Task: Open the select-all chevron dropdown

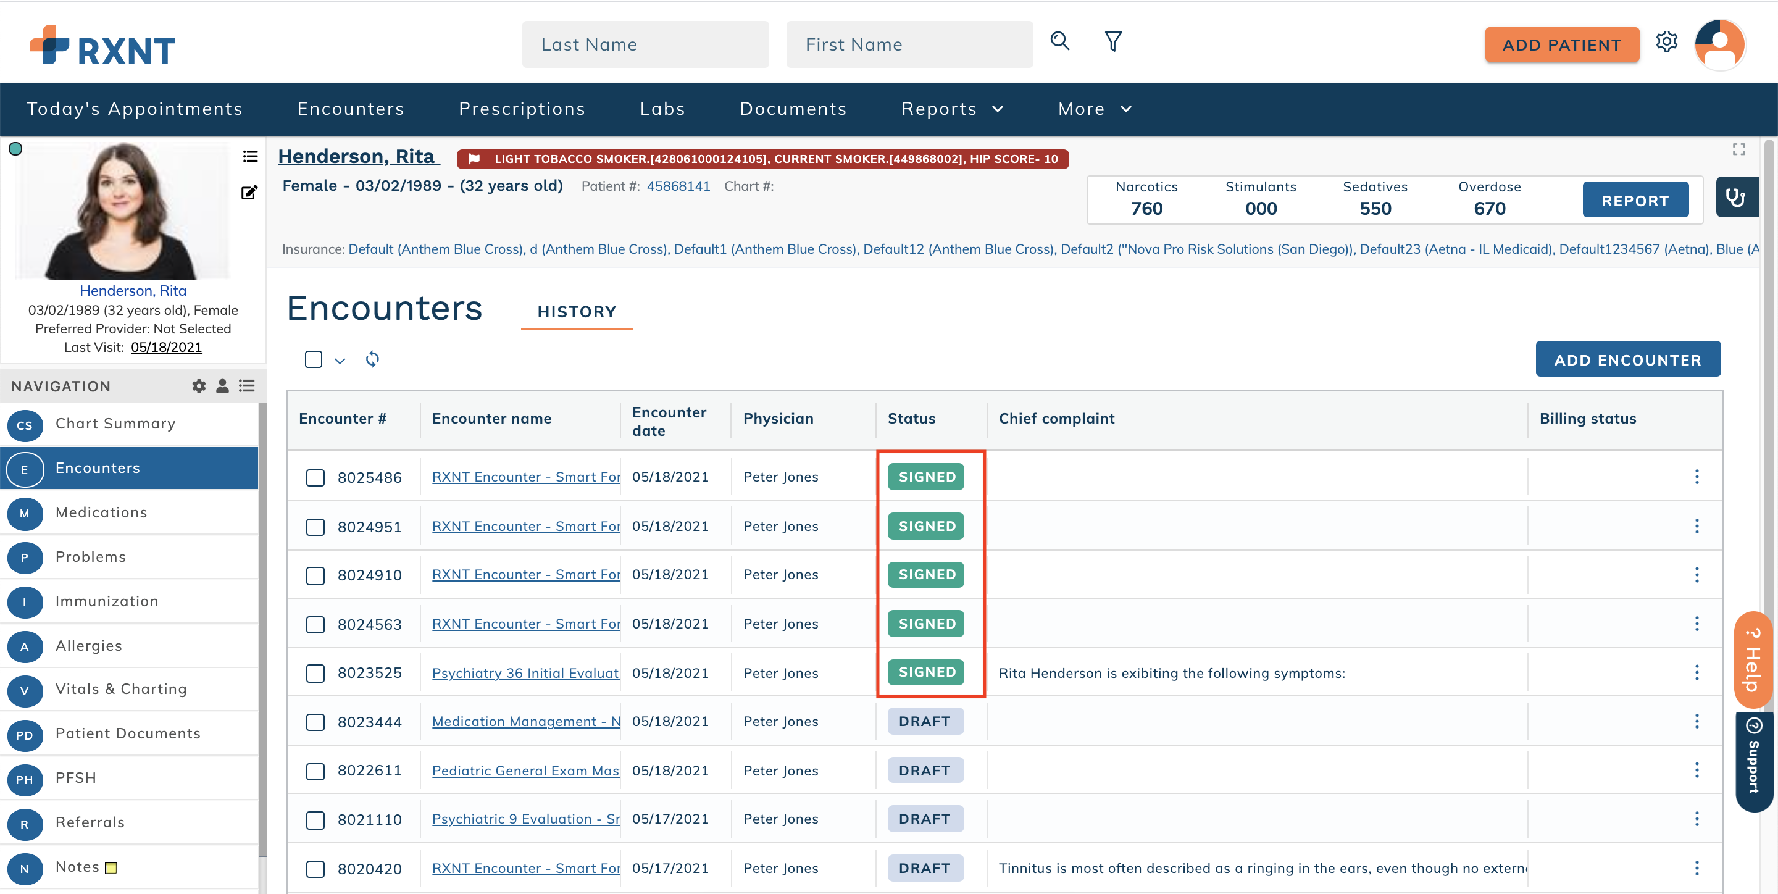Action: [340, 361]
